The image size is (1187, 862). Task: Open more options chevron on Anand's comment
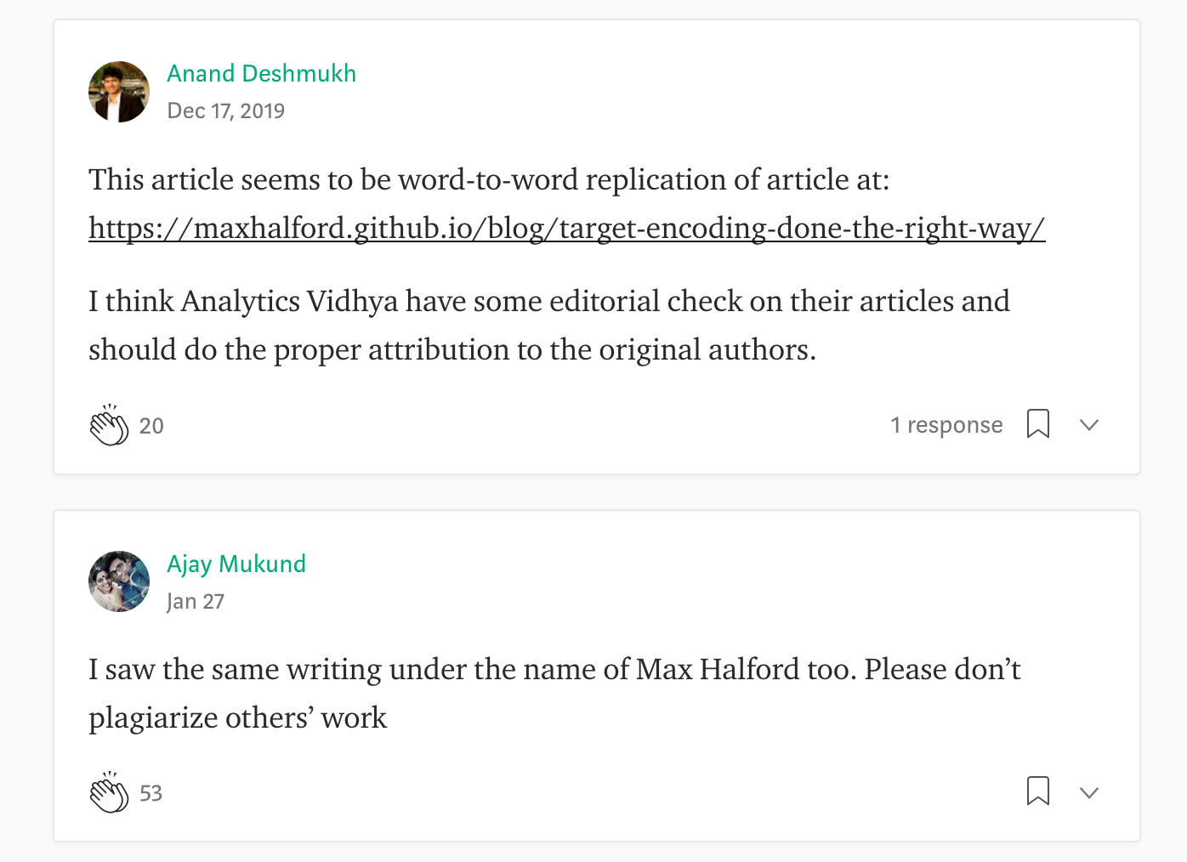1089,424
